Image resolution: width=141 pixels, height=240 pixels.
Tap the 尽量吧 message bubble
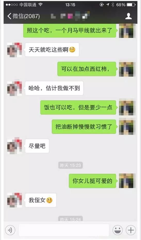coord(37,146)
